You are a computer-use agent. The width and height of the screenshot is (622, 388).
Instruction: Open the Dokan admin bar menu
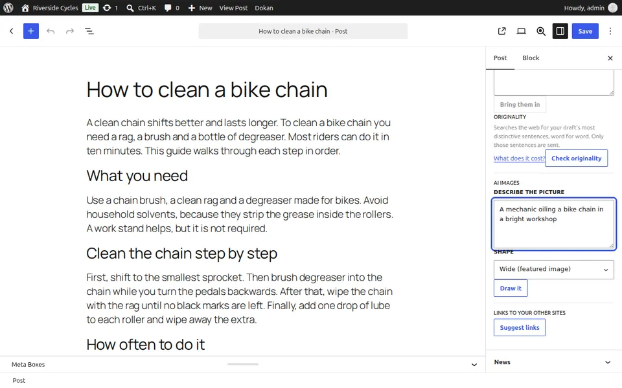(264, 8)
